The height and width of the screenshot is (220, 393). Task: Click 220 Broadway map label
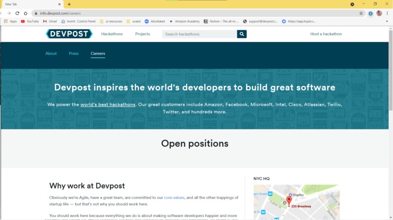tap(301, 206)
